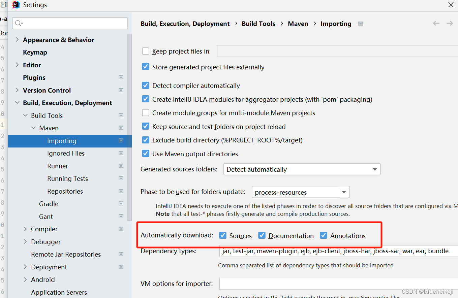Select Ignored Files under Maven
Image resolution: width=458 pixels, height=298 pixels.
coord(66,153)
